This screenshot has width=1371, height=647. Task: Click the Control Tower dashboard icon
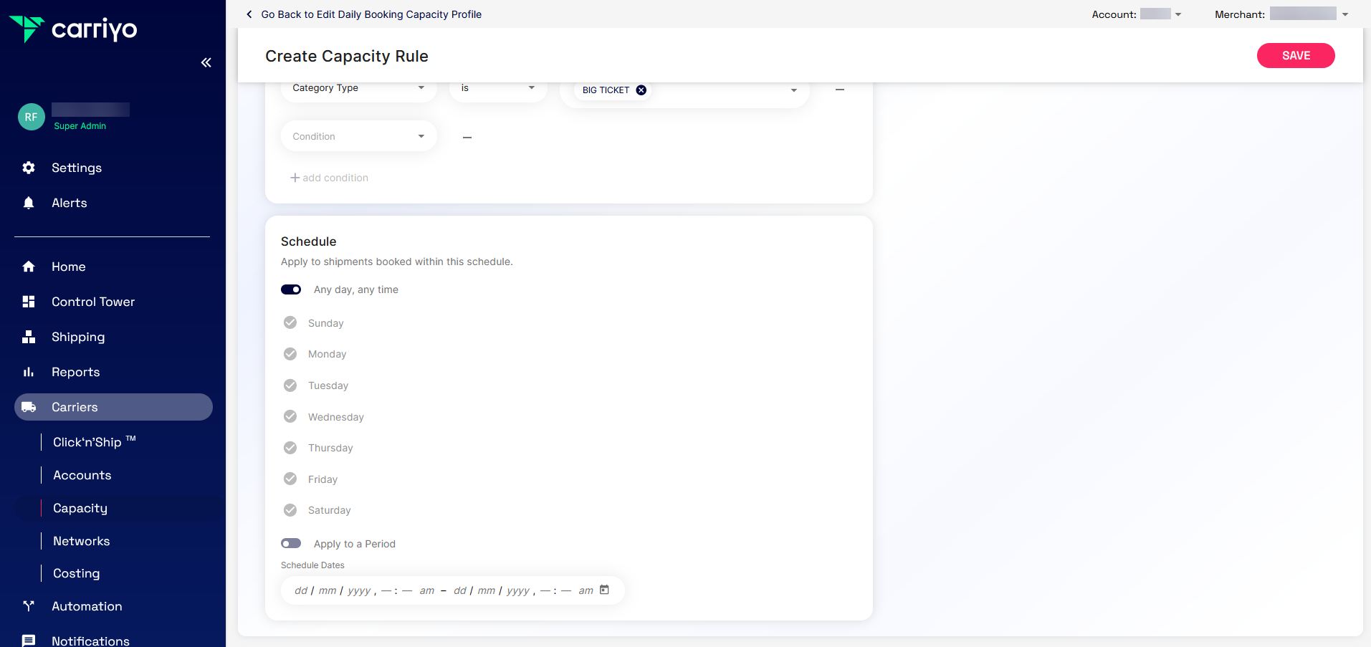(x=29, y=302)
